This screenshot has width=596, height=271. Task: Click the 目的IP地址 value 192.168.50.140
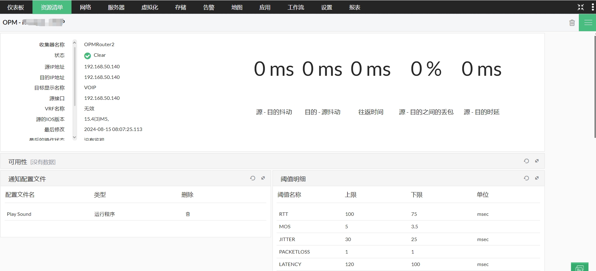(x=102, y=77)
